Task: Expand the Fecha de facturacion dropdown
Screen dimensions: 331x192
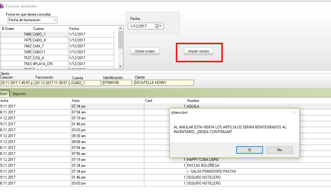Action: tap(55, 20)
